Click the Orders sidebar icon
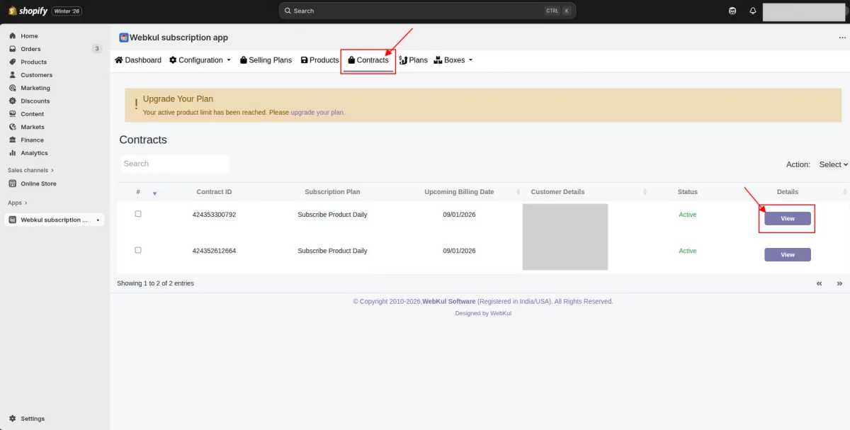The width and height of the screenshot is (850, 430). (x=13, y=49)
